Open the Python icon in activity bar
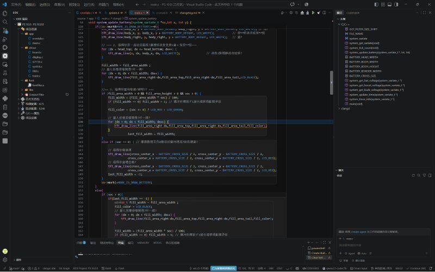435x272 pixels. pyautogui.click(x=5, y=98)
